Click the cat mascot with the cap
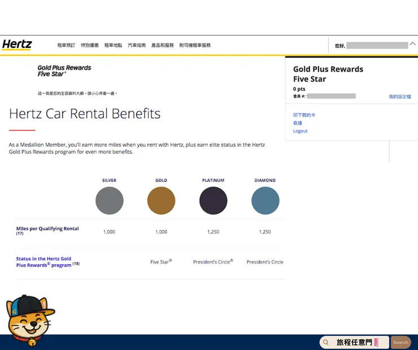This screenshot has height=350, width=418. 30,320
